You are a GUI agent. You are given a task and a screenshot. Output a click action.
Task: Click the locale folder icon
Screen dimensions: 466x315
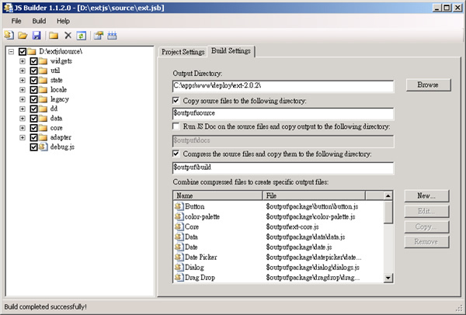(43, 90)
